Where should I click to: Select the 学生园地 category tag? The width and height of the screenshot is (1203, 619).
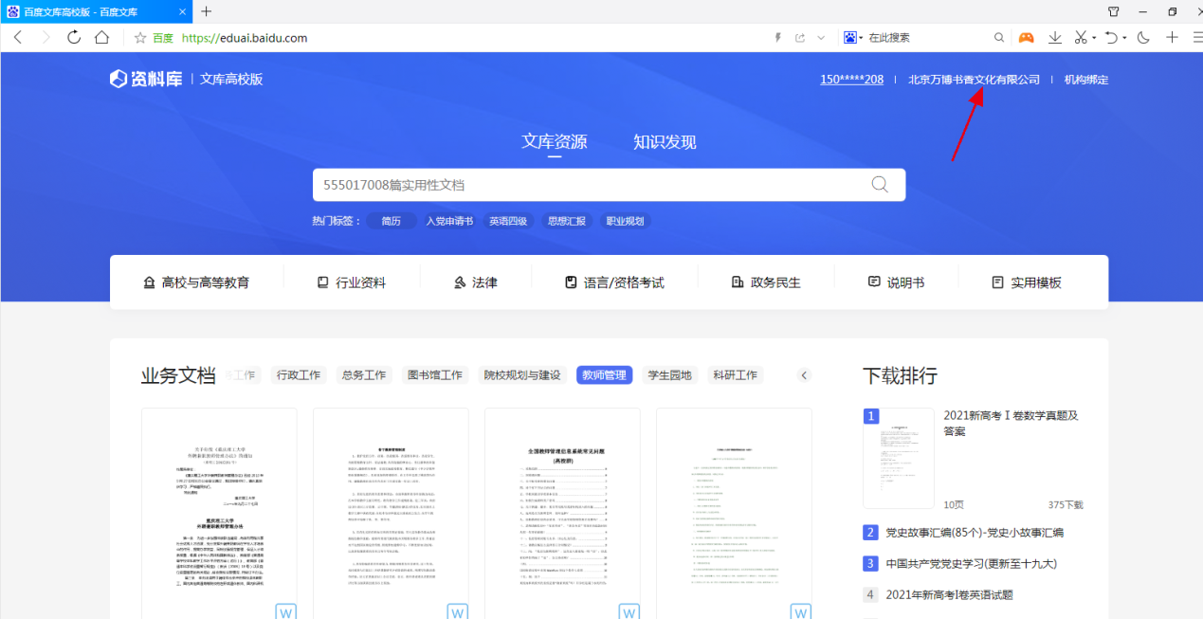tap(669, 375)
